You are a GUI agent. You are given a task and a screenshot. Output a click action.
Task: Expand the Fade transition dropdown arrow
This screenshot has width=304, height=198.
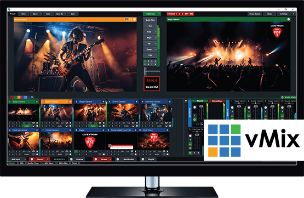pos(156,32)
